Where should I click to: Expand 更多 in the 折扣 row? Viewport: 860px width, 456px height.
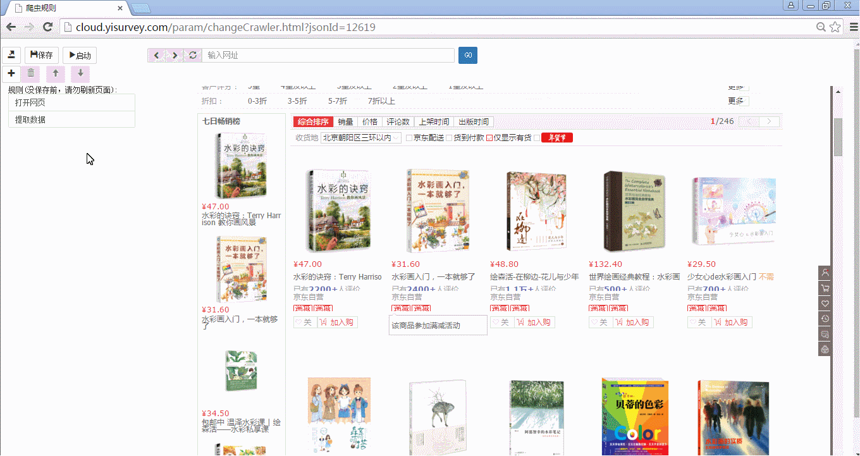[737, 101]
